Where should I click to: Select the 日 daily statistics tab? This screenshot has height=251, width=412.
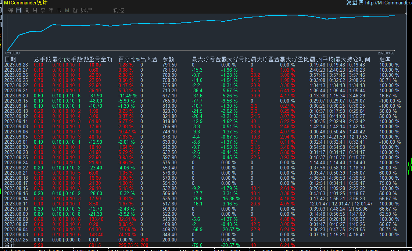click(x=19, y=10)
